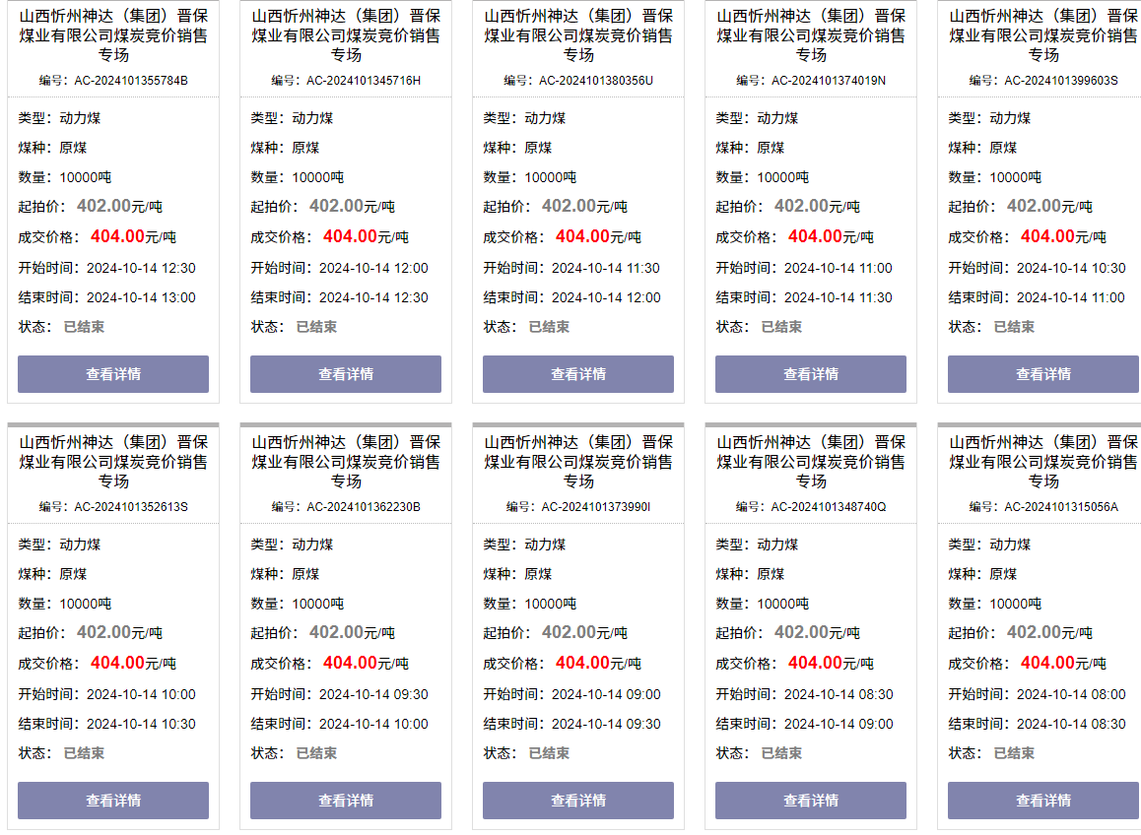Click 开始时间 value 2024-10-14 10:00
The image size is (1141, 835).
(x=141, y=694)
